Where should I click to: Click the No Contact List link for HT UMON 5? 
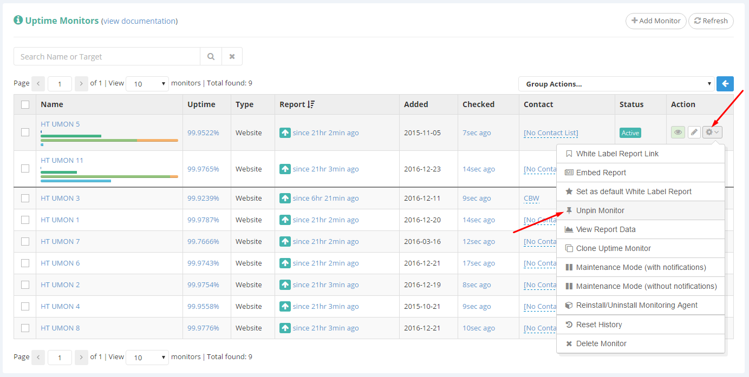[x=551, y=133]
